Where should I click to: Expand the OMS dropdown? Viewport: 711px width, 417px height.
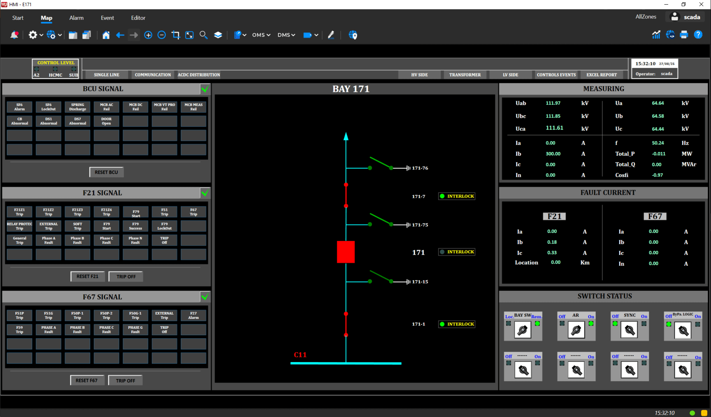(261, 35)
